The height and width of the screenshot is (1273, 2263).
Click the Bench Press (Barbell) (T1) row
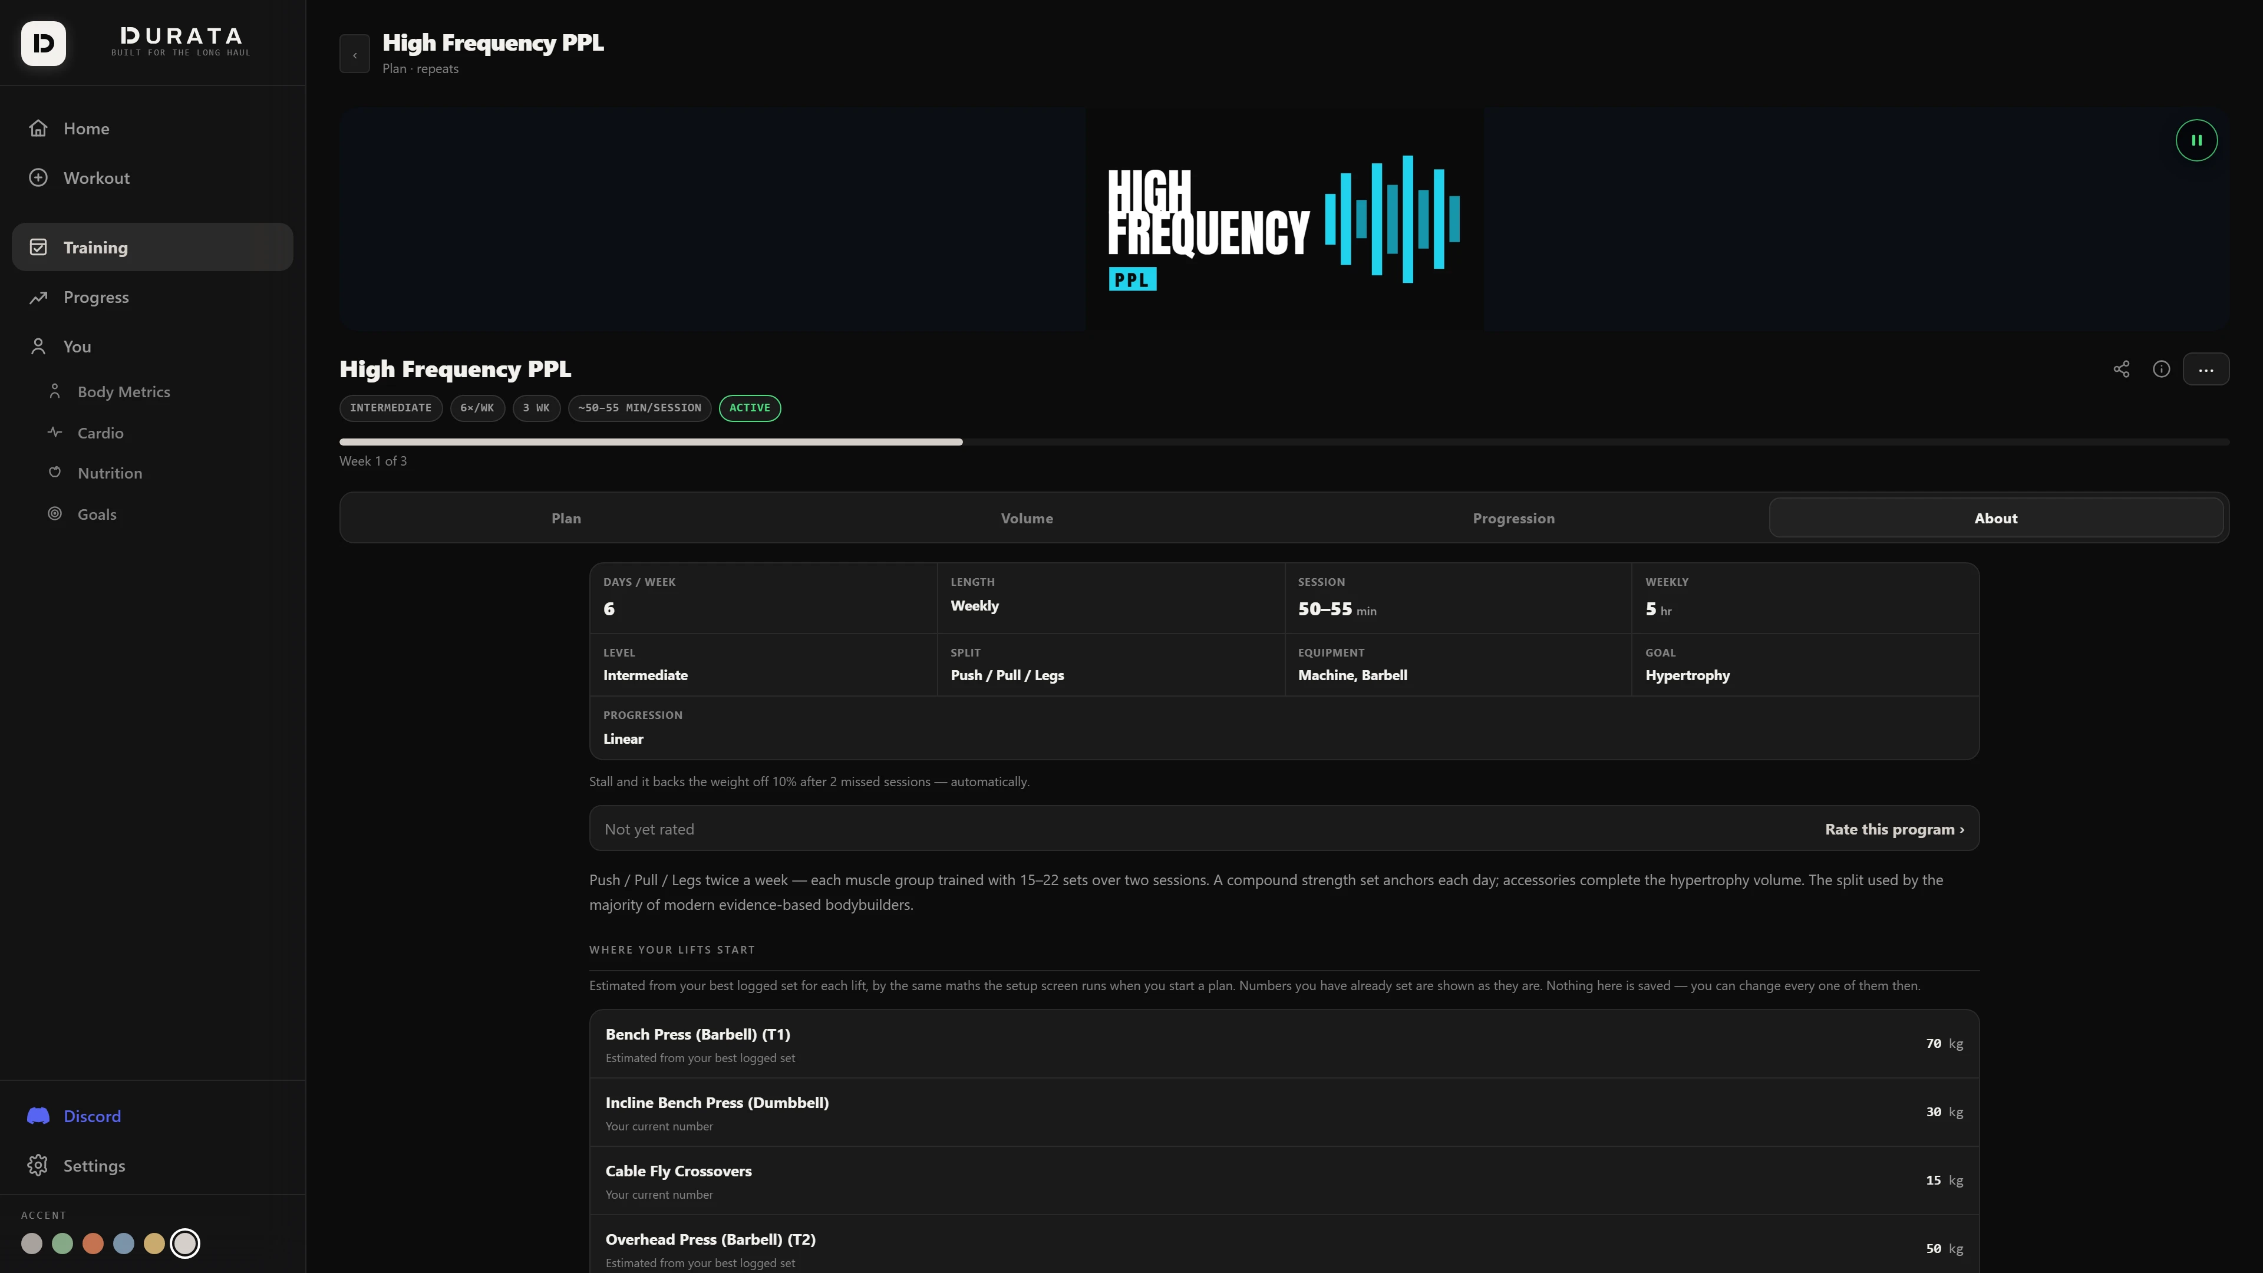pos(1284,1044)
